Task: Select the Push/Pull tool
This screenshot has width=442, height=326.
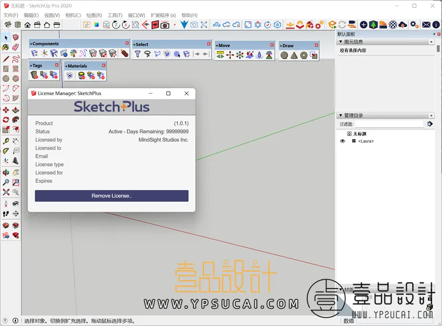Action: 16,110
